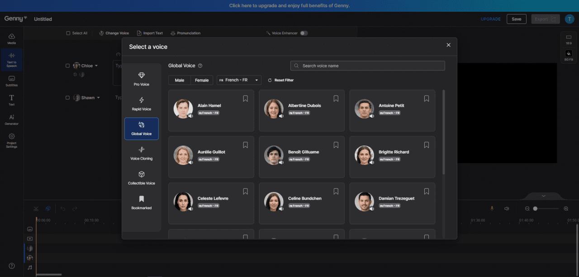Zoom in timeline with plus magnifier
Viewport: 579px width, 277px height.
[566, 208]
